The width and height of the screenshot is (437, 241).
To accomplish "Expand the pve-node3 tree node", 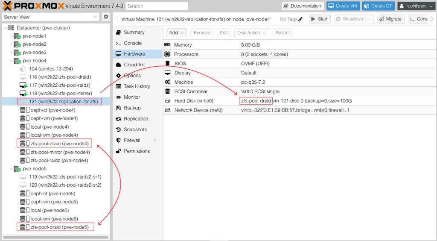I will pos(11,52).
